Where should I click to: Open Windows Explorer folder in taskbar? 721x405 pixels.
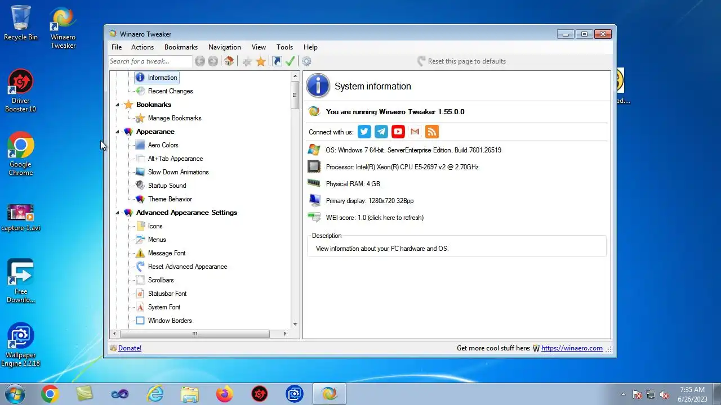pyautogui.click(x=189, y=394)
